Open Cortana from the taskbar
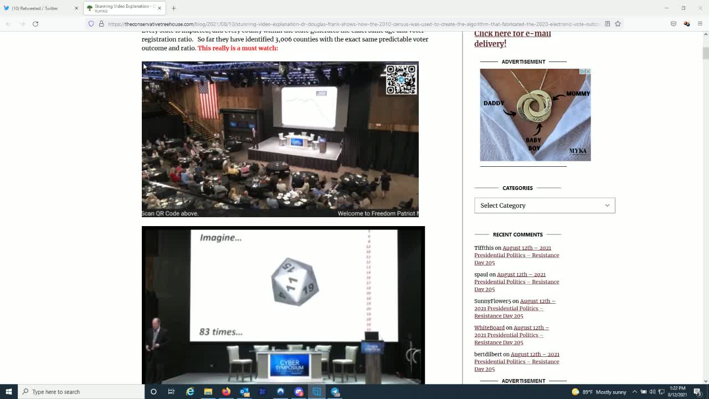Image resolution: width=709 pixels, height=399 pixels. 153,392
